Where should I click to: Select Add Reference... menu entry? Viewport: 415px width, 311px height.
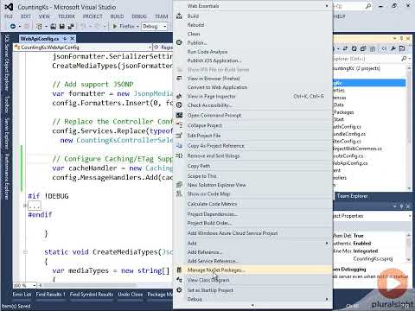click(x=204, y=252)
